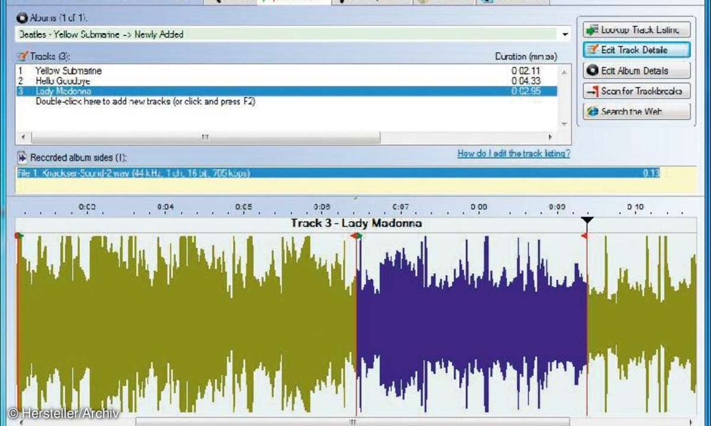Viewport: 711px width, 426px height.
Task: Click the duration 0:02.95 of Lady Madonna
Action: pos(527,91)
